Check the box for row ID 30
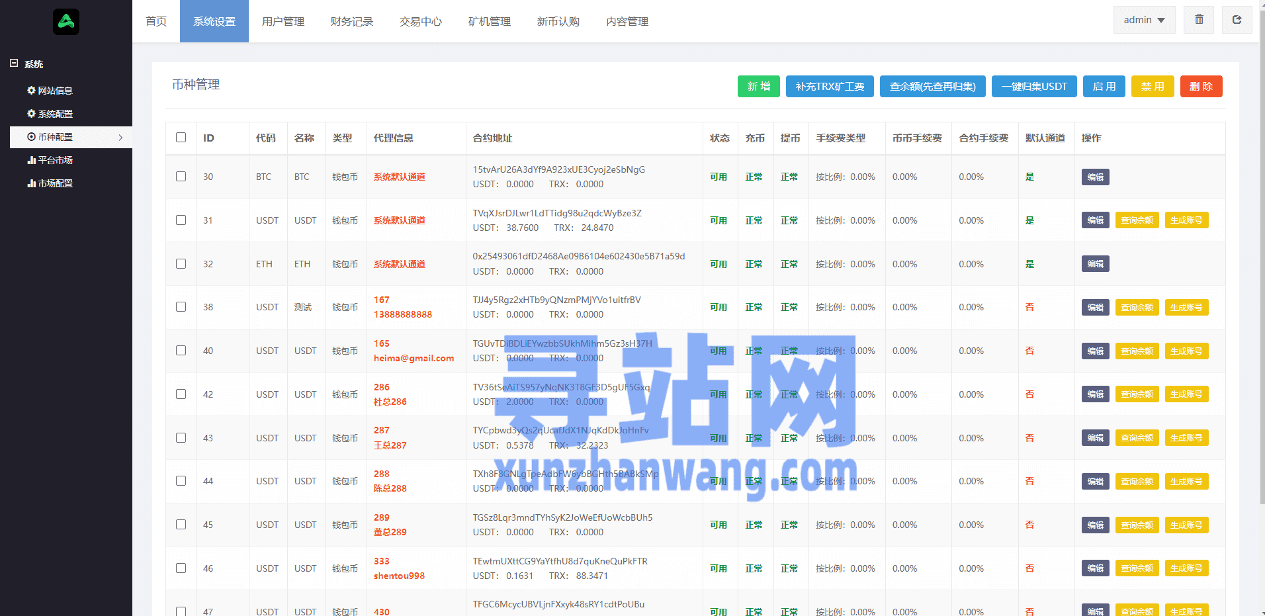 [x=181, y=177]
